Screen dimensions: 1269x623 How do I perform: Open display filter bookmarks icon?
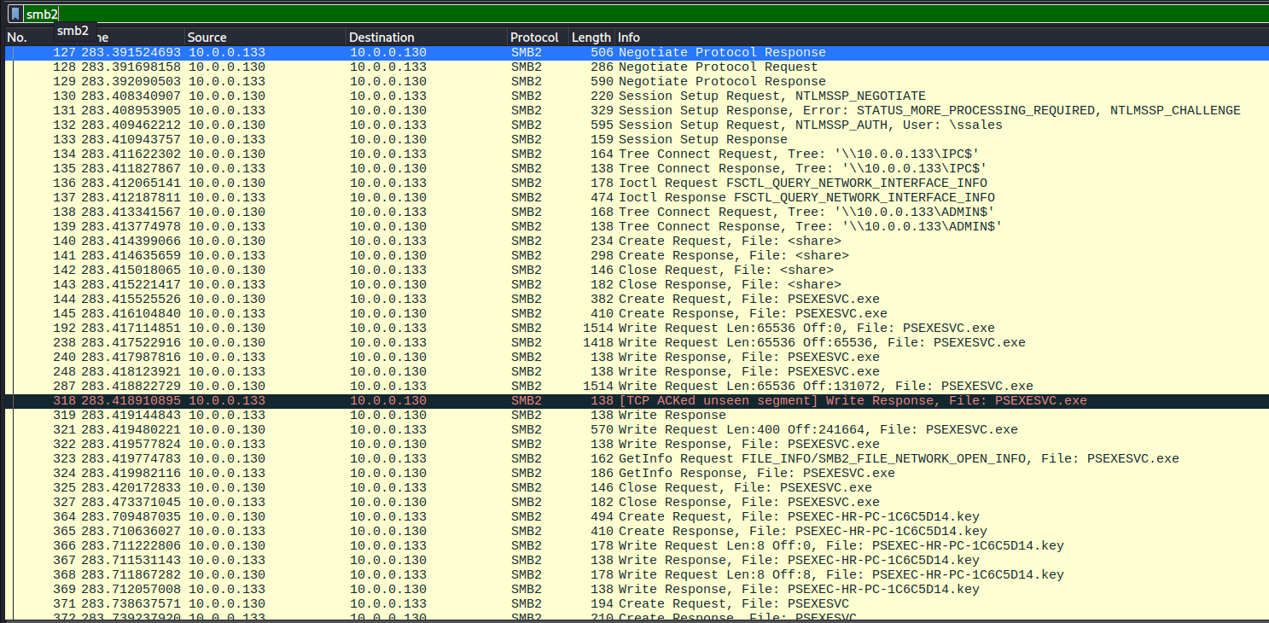15,14
